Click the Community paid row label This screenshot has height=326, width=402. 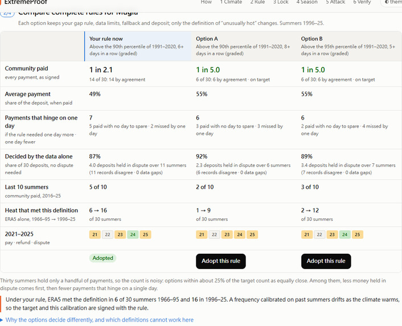pyautogui.click(x=26, y=69)
